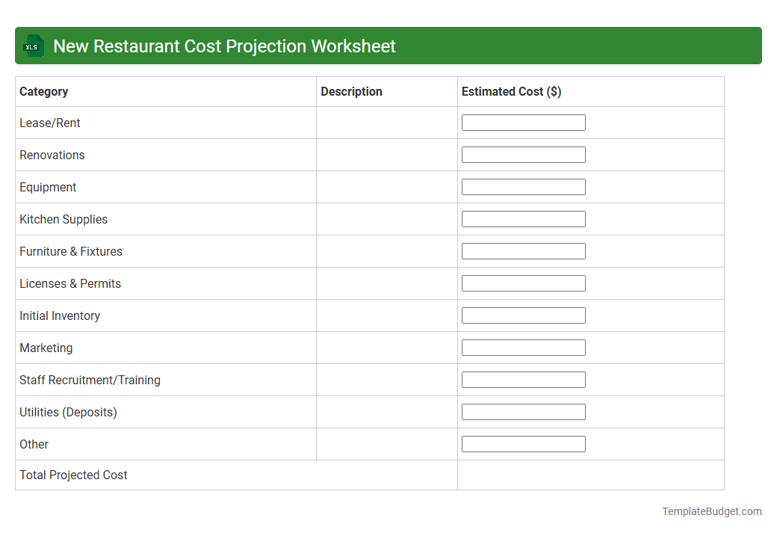The height and width of the screenshot is (533, 777).
Task: Click the Staff Recruitment/Training cost input field
Action: click(x=523, y=379)
